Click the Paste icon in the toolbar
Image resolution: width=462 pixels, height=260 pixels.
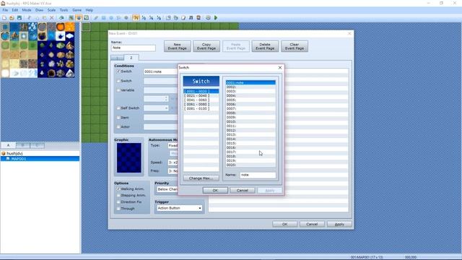click(x=44, y=18)
